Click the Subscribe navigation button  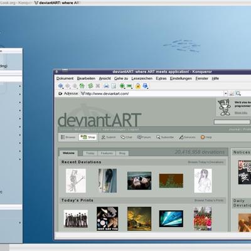click(165, 137)
